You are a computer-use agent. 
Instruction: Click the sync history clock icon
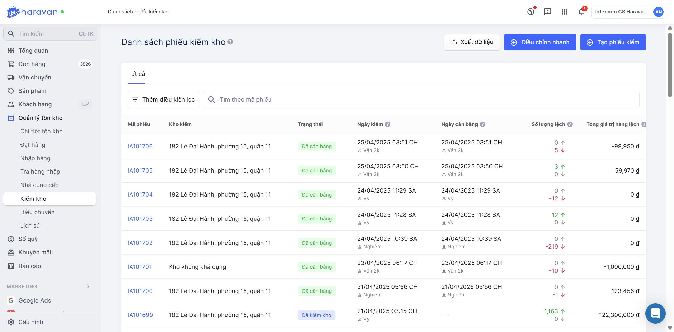click(x=531, y=12)
